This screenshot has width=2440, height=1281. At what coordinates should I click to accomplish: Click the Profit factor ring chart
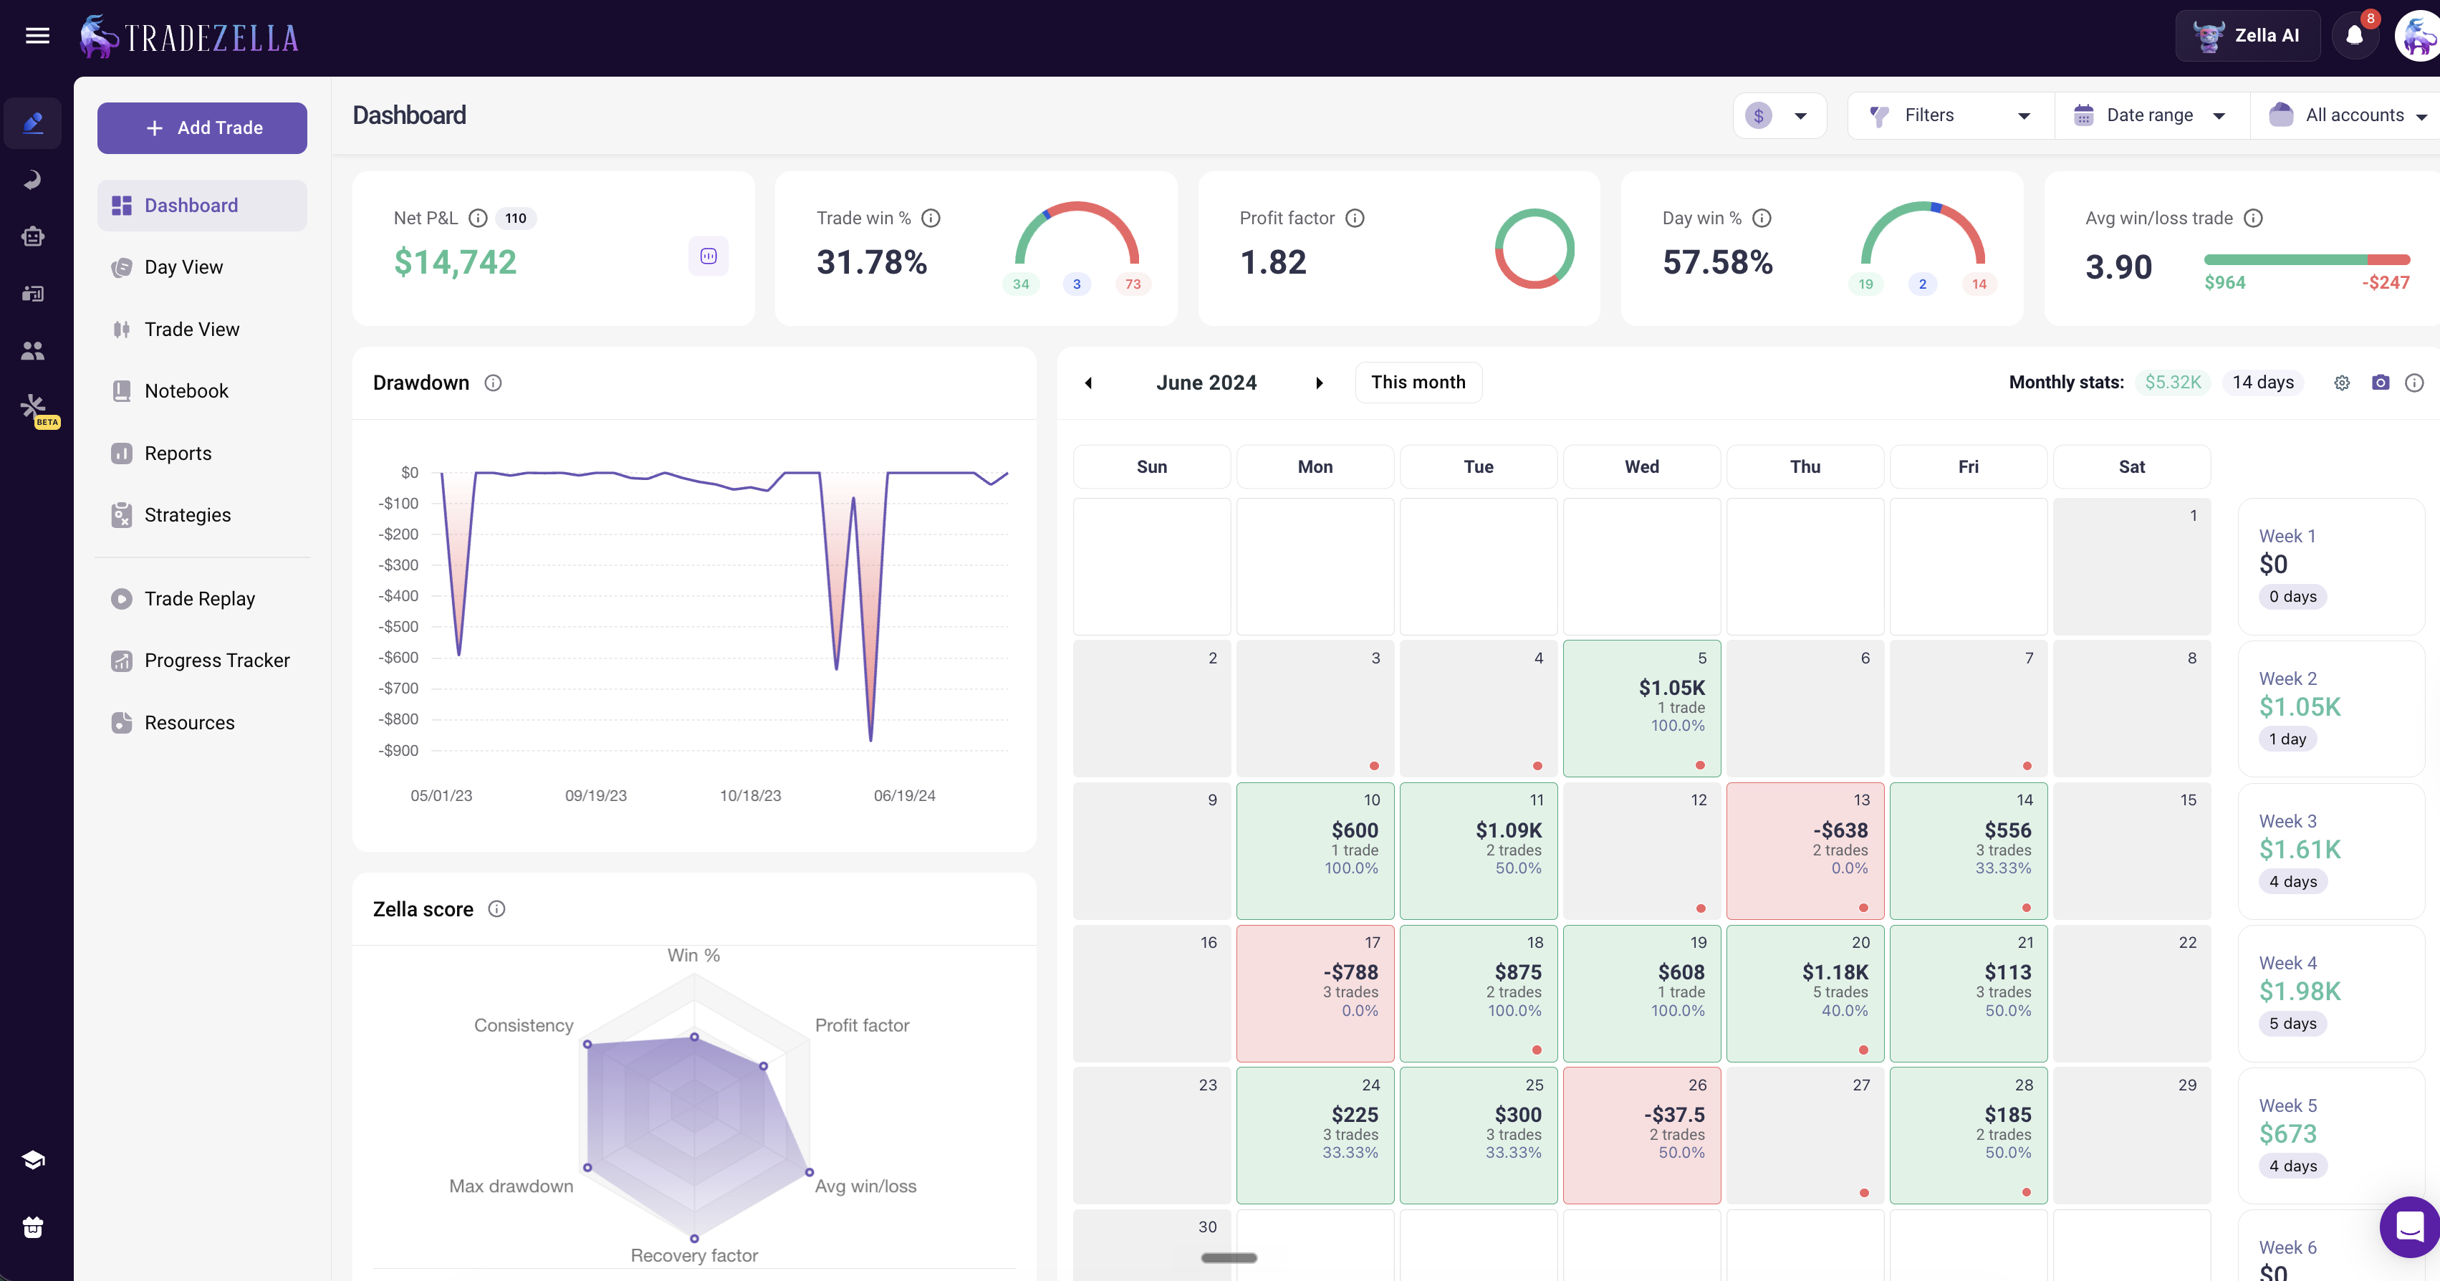pyautogui.click(x=1534, y=249)
